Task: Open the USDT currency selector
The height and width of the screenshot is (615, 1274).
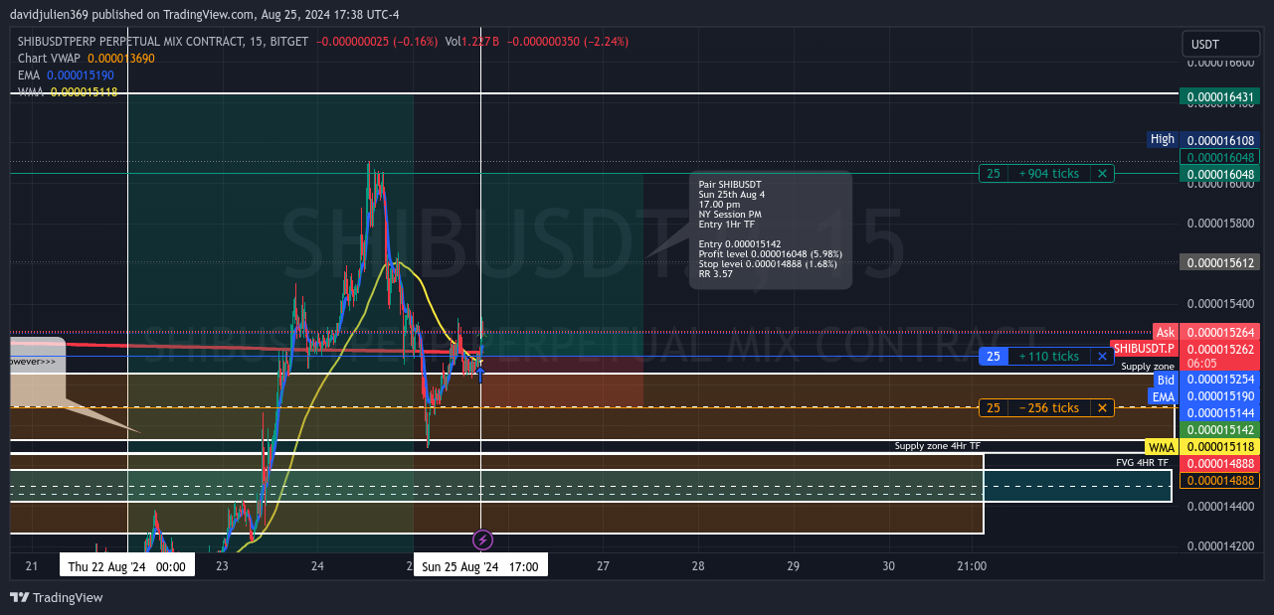Action: [x=1221, y=45]
